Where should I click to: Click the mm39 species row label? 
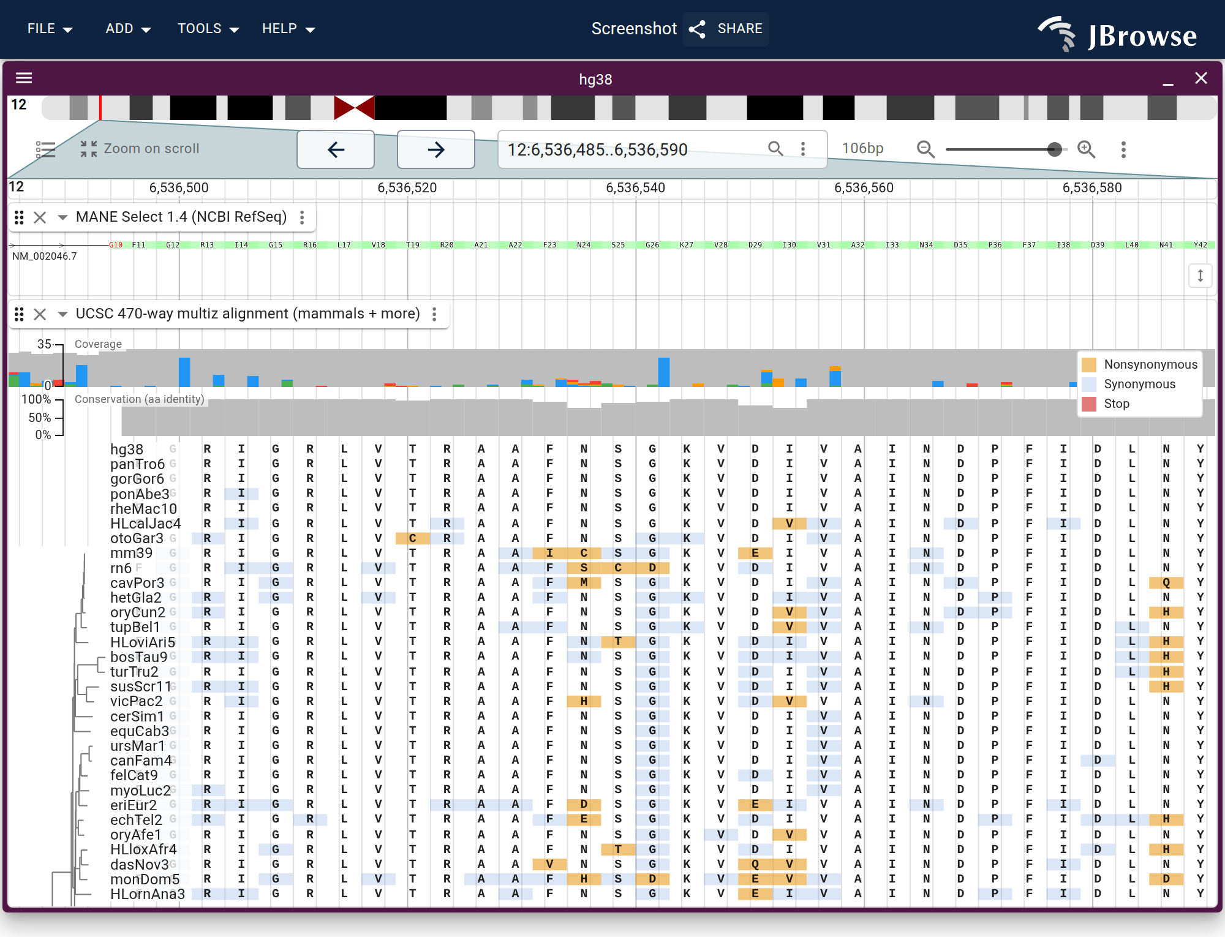pyautogui.click(x=132, y=553)
